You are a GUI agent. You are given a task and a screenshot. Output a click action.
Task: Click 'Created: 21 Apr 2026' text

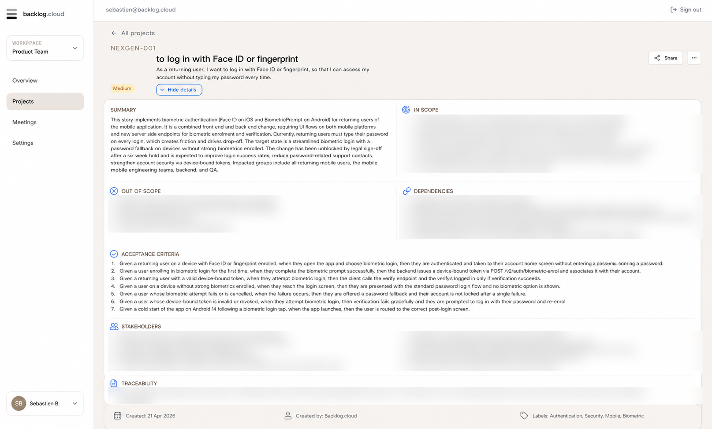(x=150, y=416)
